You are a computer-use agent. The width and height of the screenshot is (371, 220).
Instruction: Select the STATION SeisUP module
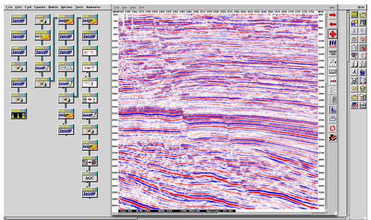pyautogui.click(x=18, y=19)
